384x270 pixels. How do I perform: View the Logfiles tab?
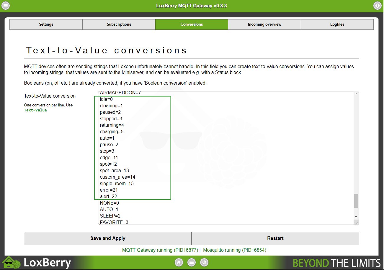coord(337,24)
